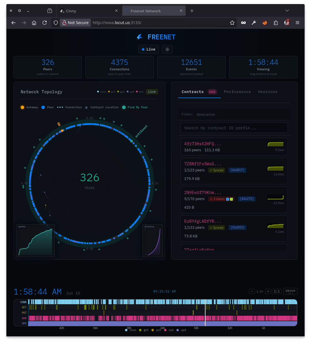
Task: Click the blue state swatch in 2 states badge
Action: (228, 199)
